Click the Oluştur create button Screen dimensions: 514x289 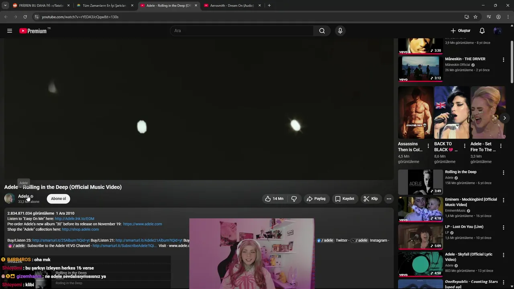coord(460,31)
